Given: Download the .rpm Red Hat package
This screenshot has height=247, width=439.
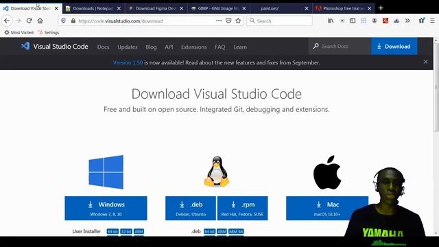Looking at the screenshot, I should [x=242, y=208].
